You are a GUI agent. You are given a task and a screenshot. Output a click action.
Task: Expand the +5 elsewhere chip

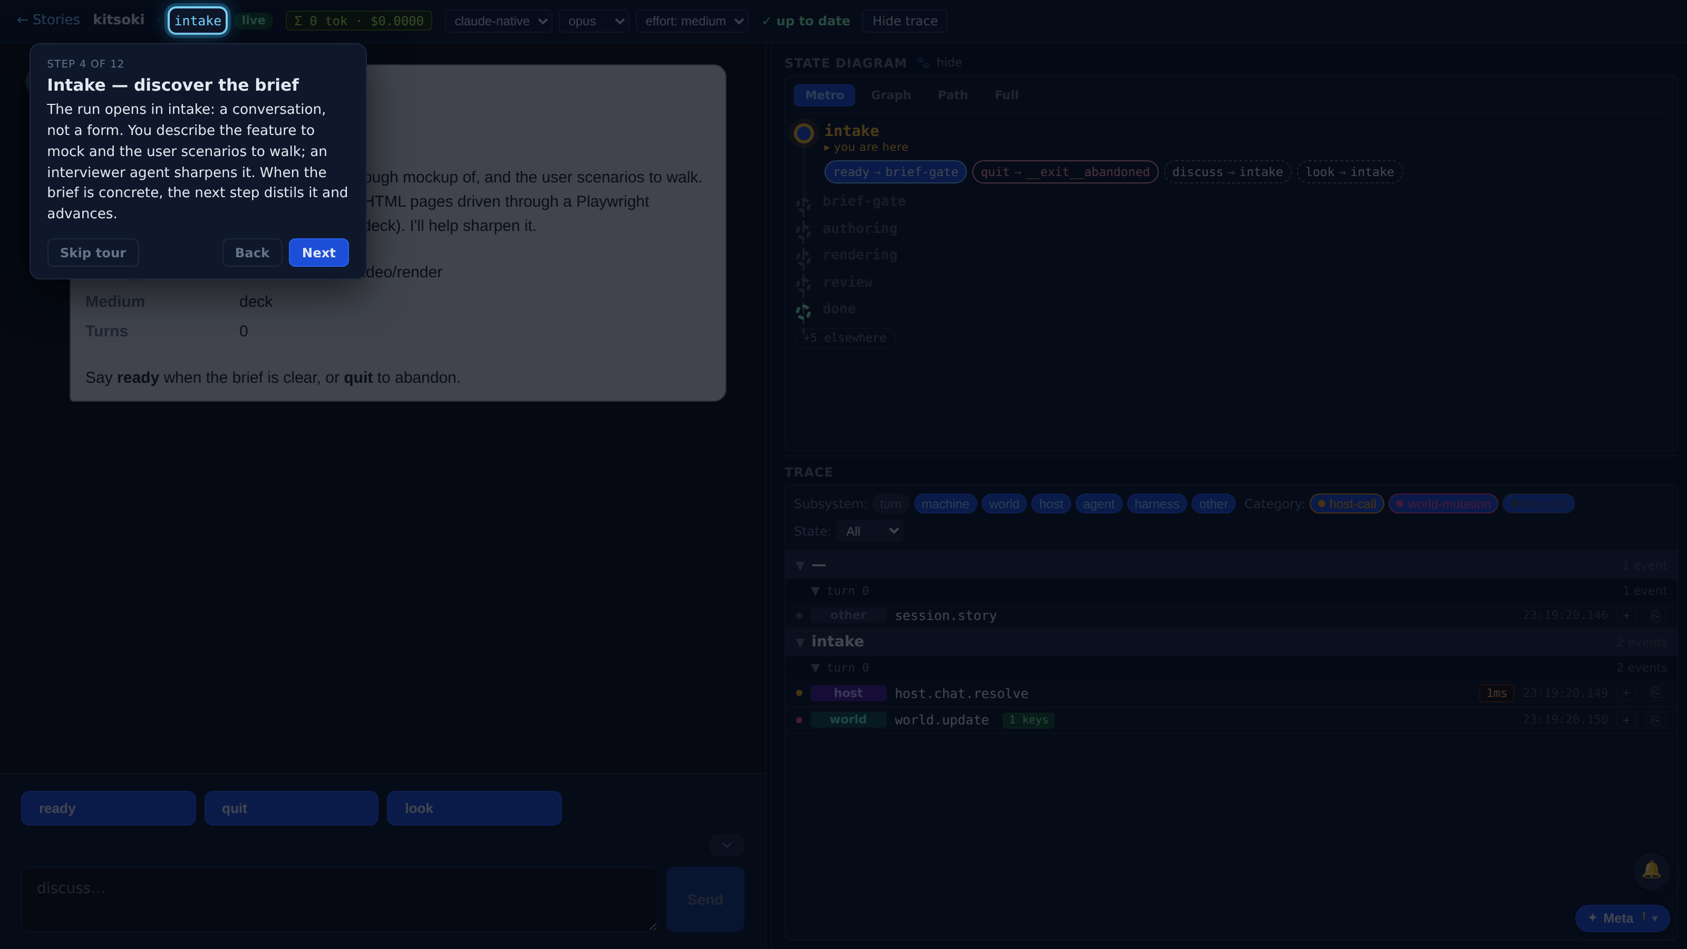844,338
